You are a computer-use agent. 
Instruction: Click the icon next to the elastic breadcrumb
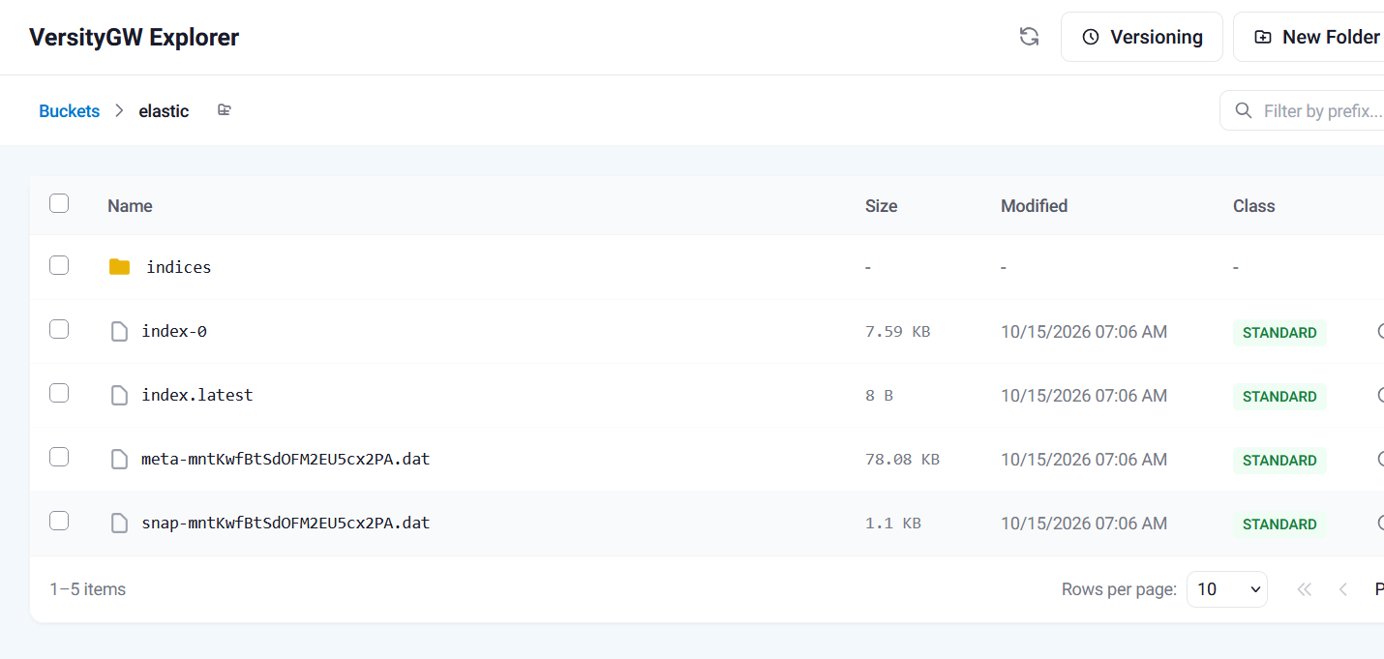pos(225,110)
